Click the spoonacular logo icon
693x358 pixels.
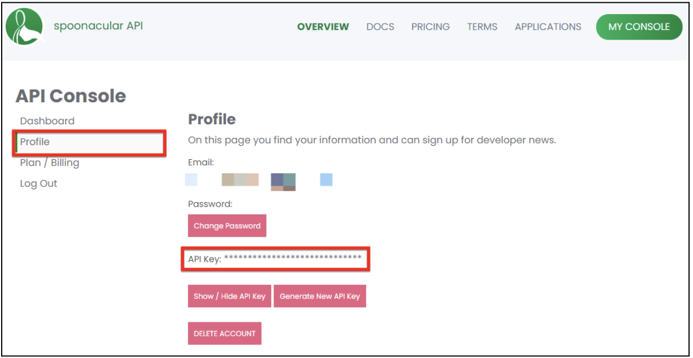click(x=24, y=27)
